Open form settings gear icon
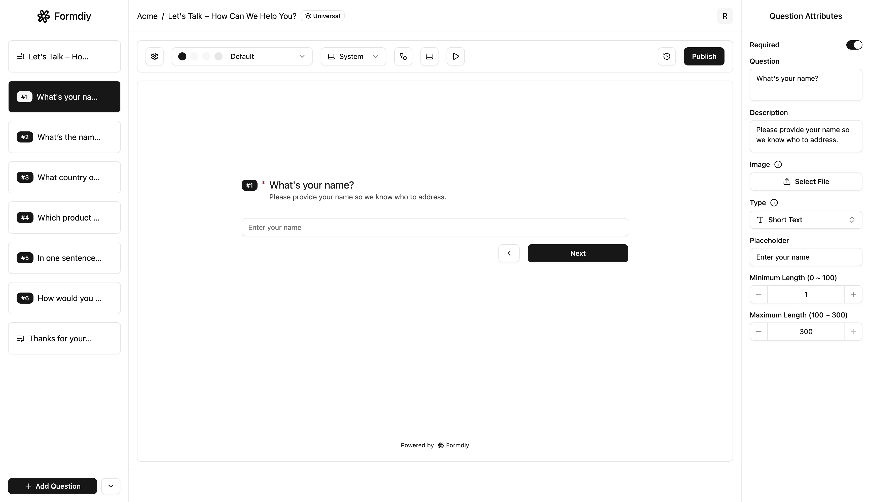 [x=154, y=56]
